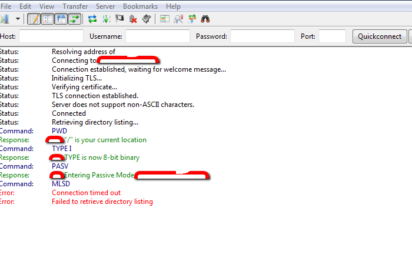Open the Site Manager icon
412x275 pixels.
(5, 19)
